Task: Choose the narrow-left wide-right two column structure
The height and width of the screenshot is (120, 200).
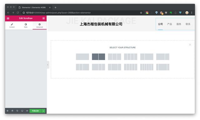Action: coord(147,57)
